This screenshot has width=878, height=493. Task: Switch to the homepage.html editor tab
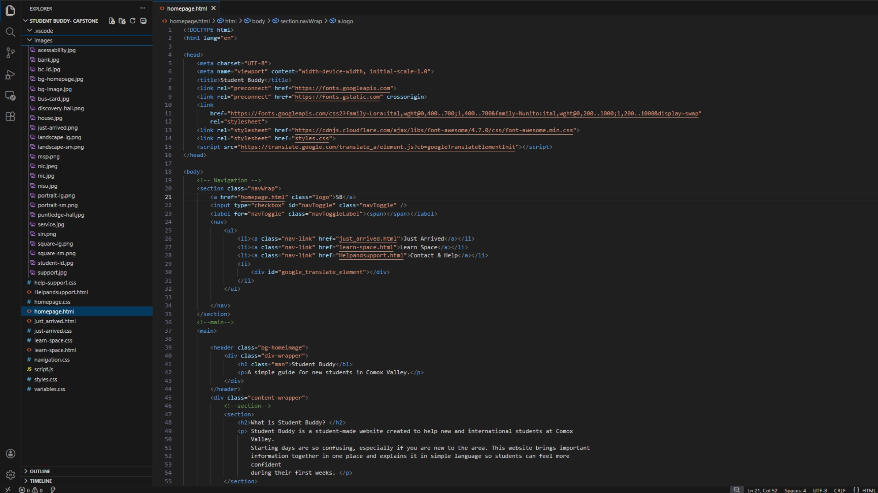pyautogui.click(x=187, y=8)
